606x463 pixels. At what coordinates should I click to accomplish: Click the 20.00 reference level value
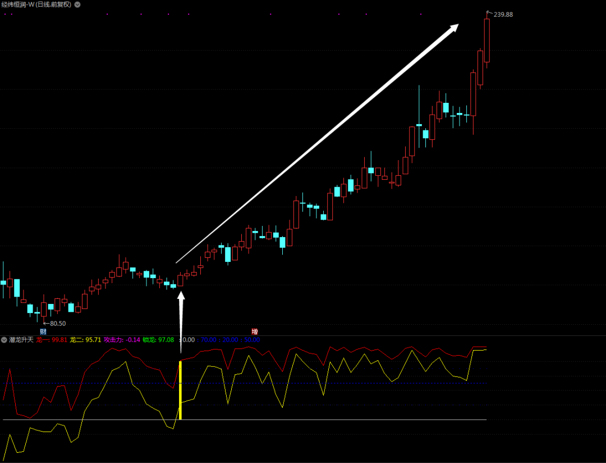pos(231,340)
